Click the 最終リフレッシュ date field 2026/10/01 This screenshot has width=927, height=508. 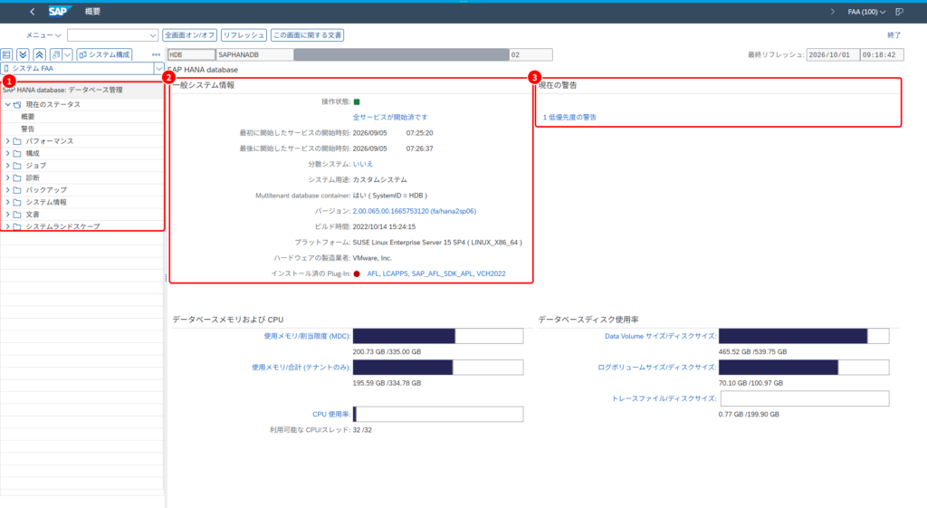click(x=833, y=55)
